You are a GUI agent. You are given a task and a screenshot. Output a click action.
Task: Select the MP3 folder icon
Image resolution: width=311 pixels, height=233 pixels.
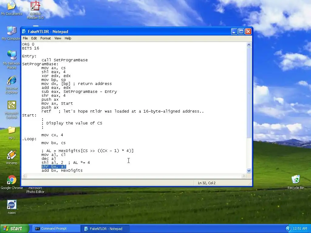[12, 133]
